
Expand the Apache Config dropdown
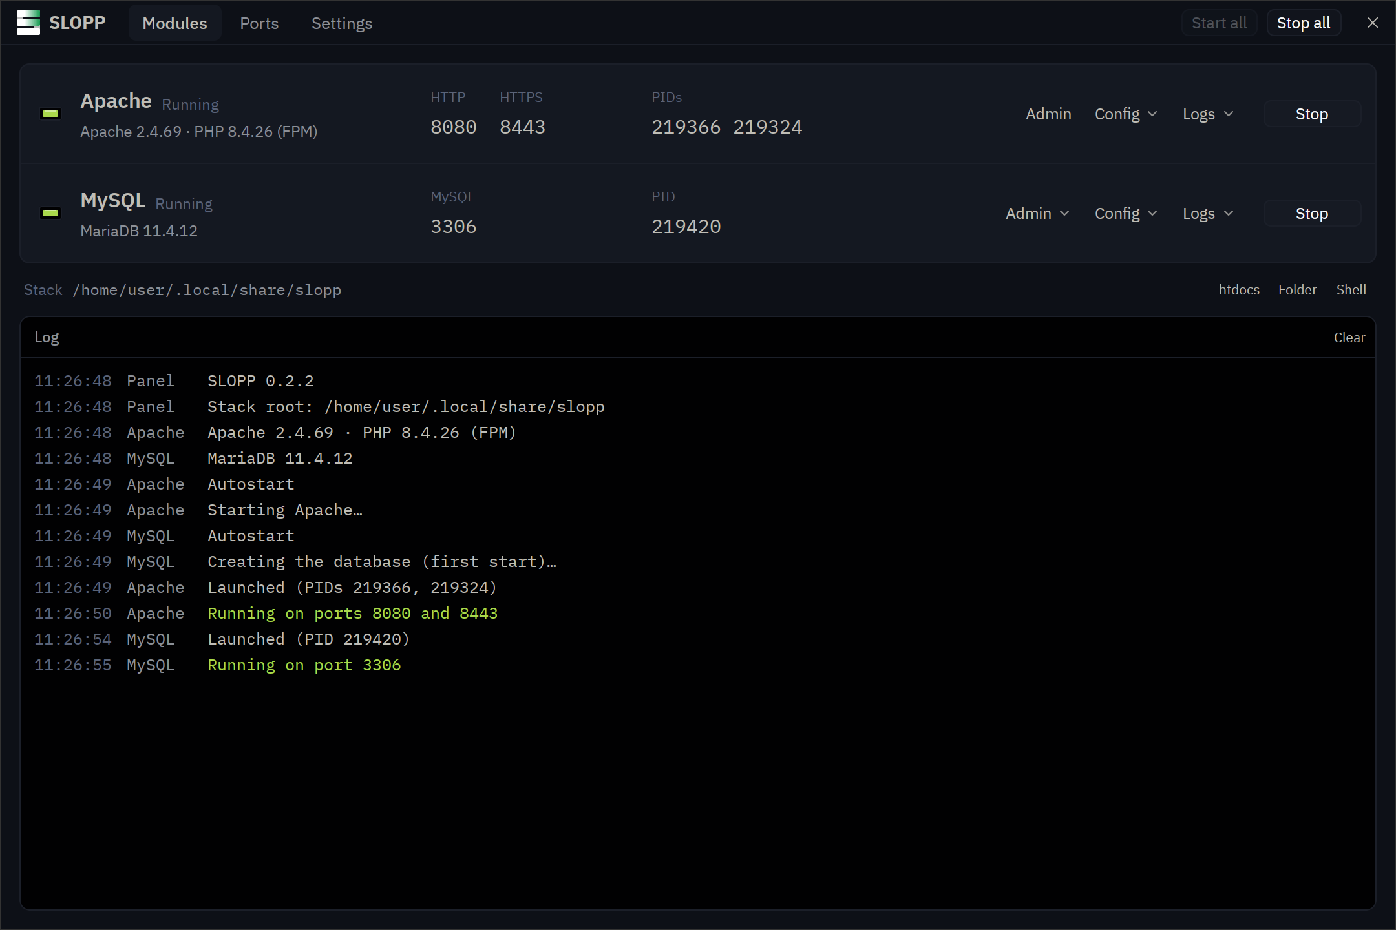pyautogui.click(x=1126, y=114)
